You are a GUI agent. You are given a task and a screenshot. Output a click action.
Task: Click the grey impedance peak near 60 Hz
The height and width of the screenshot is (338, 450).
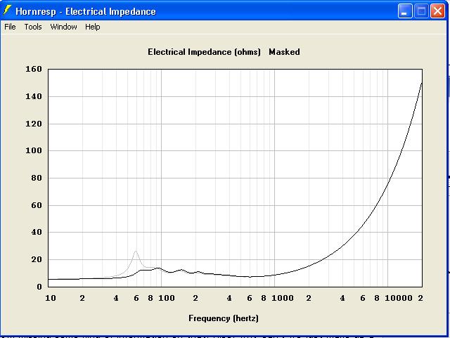136,252
